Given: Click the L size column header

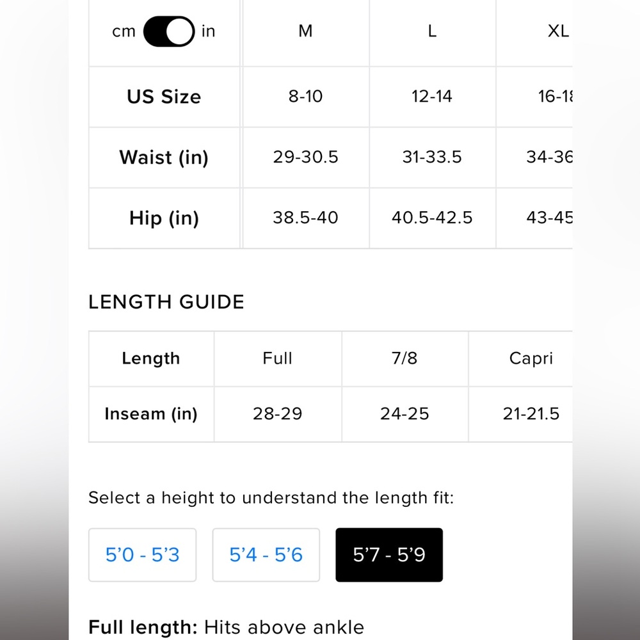Looking at the screenshot, I should pyautogui.click(x=432, y=31).
